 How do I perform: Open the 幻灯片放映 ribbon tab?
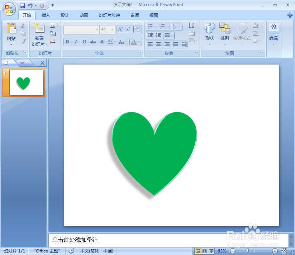(109, 15)
